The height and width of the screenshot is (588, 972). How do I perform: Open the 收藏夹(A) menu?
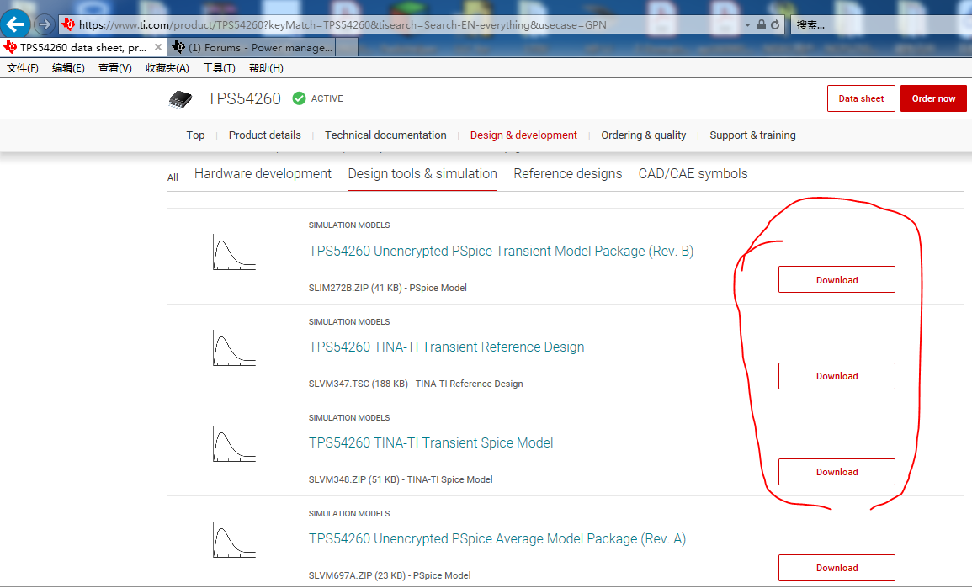point(167,68)
